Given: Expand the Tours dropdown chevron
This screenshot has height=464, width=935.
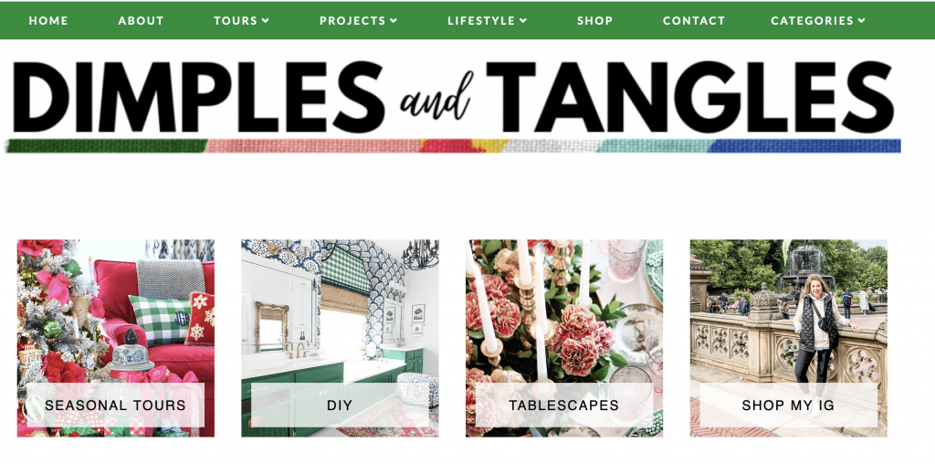Looking at the screenshot, I should pos(266,20).
